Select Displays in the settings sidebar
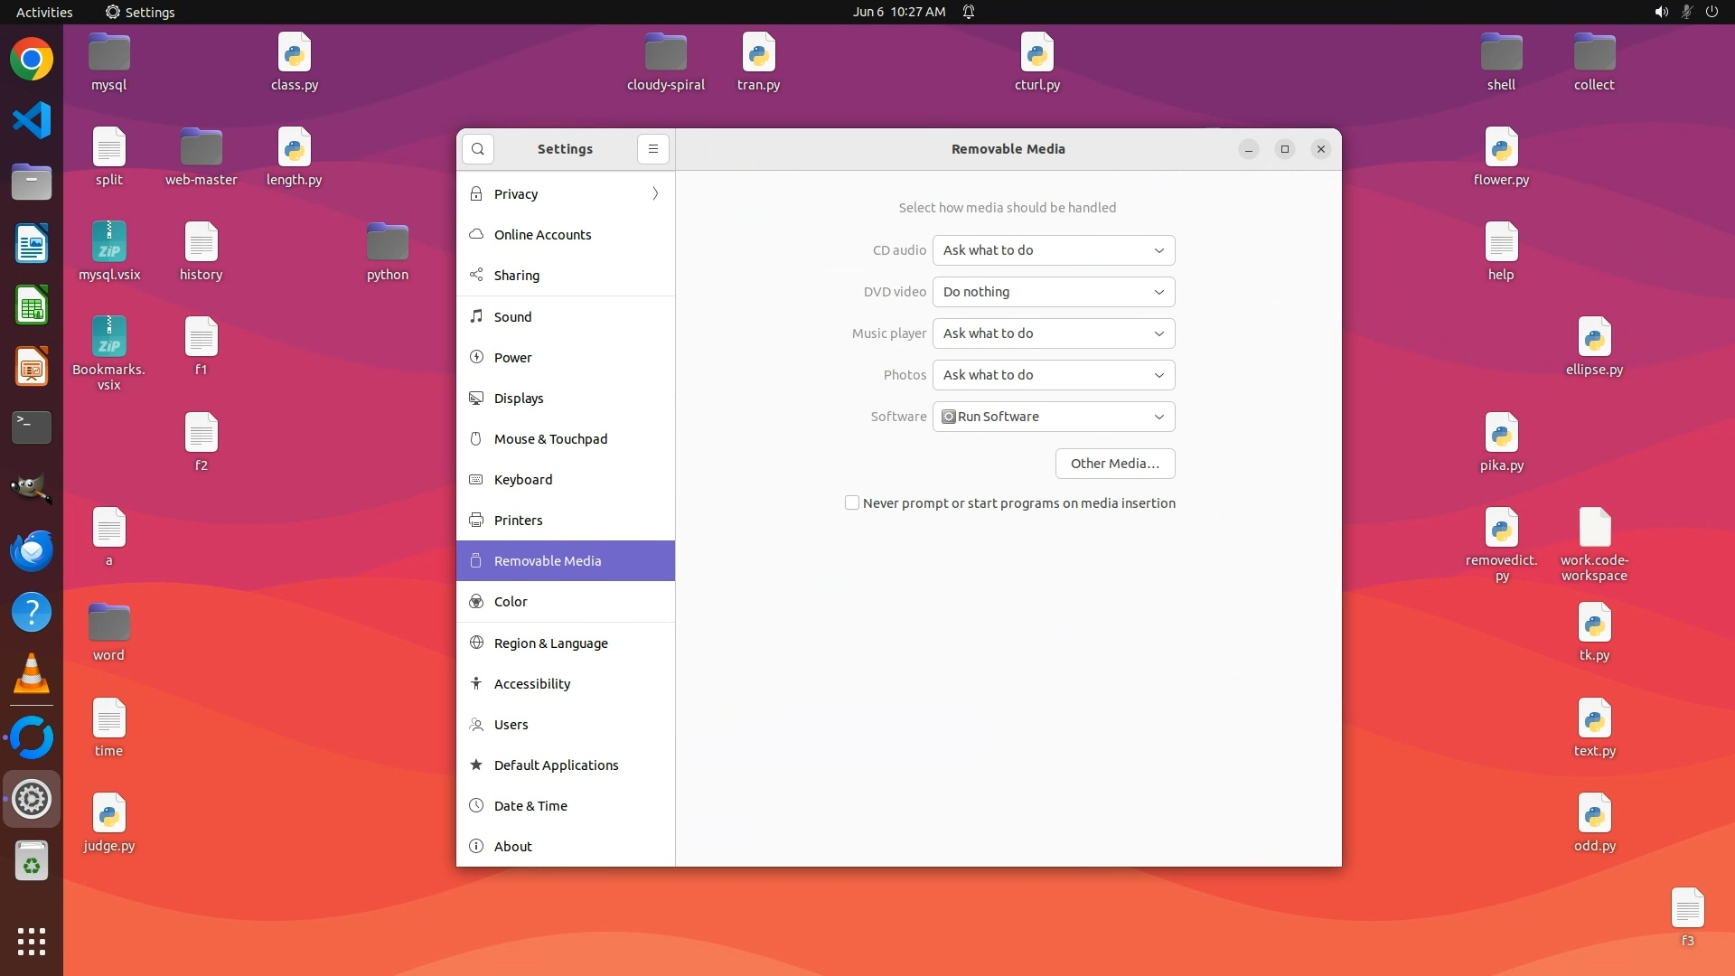This screenshot has width=1735, height=976. coord(519,399)
